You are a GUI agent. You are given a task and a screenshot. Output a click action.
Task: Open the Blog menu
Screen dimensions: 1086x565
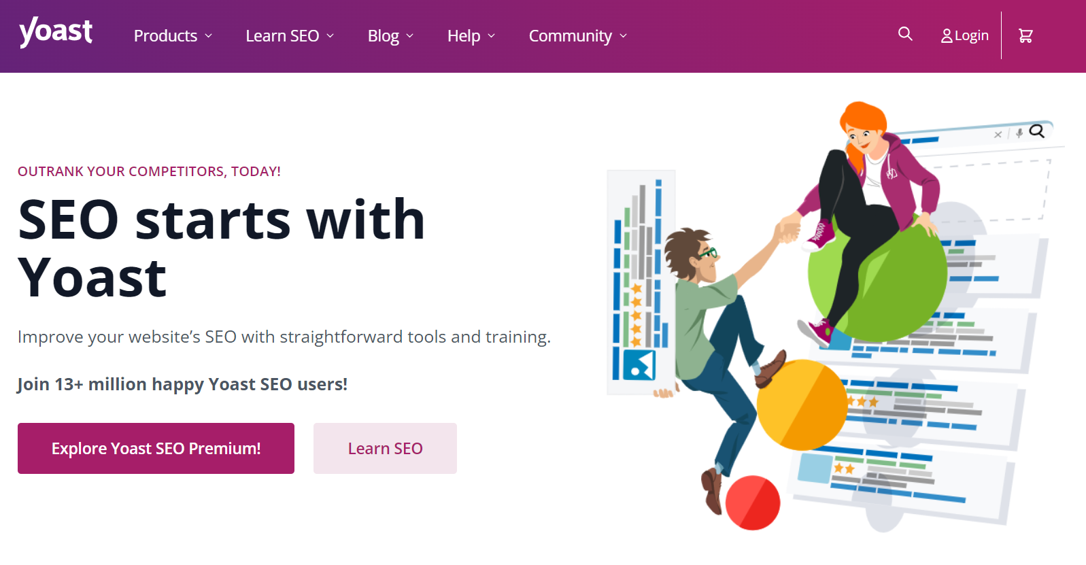(390, 36)
